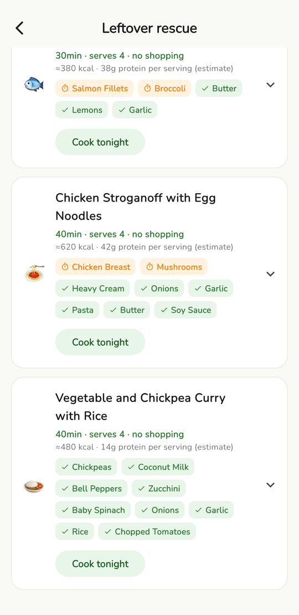Choose Cook tonight for Chickpea Curry

pyautogui.click(x=100, y=564)
